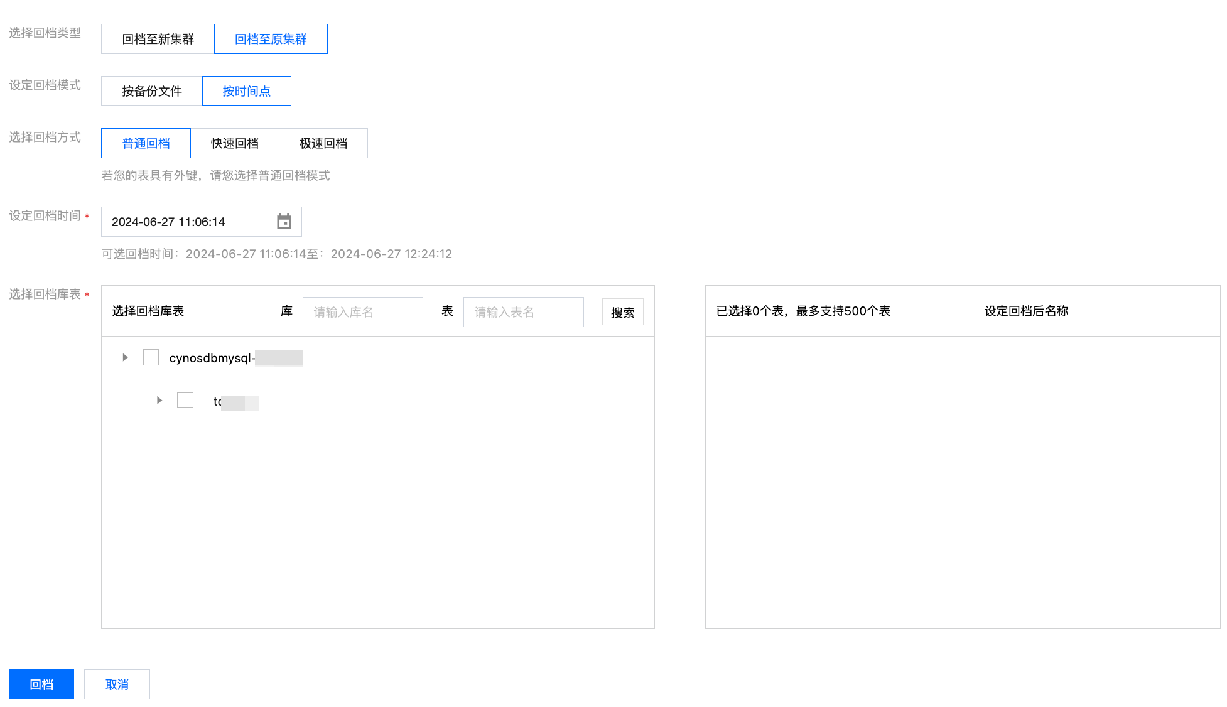1227x707 pixels.
Task: Choose 按备份文件 rollback mode
Action: [151, 91]
